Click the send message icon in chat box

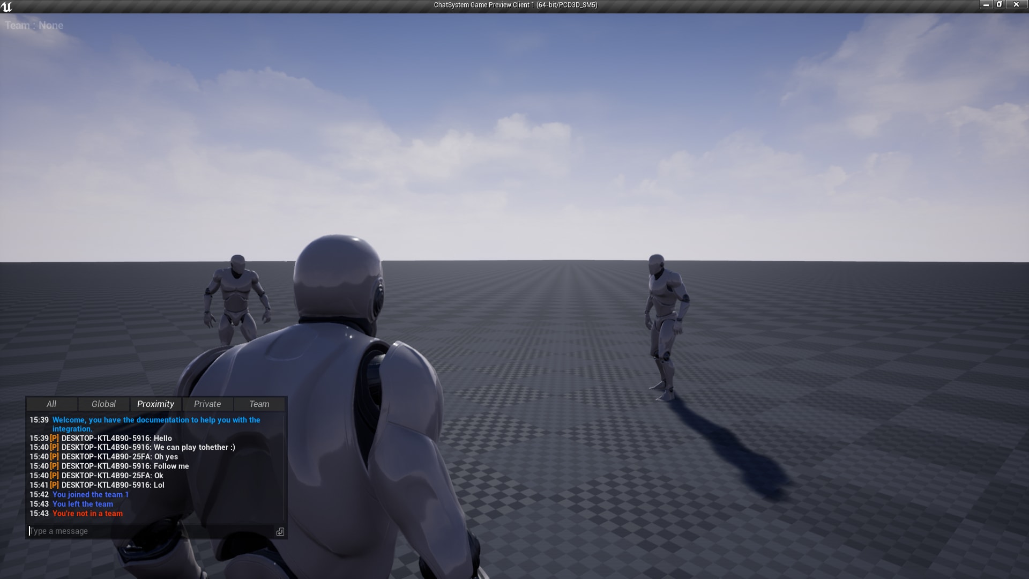pos(280,531)
